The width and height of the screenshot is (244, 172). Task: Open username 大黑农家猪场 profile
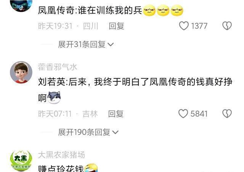click(x=61, y=155)
